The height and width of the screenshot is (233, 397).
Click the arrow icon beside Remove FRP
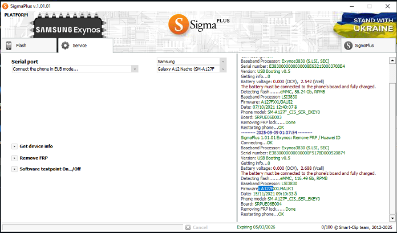tap(14, 158)
